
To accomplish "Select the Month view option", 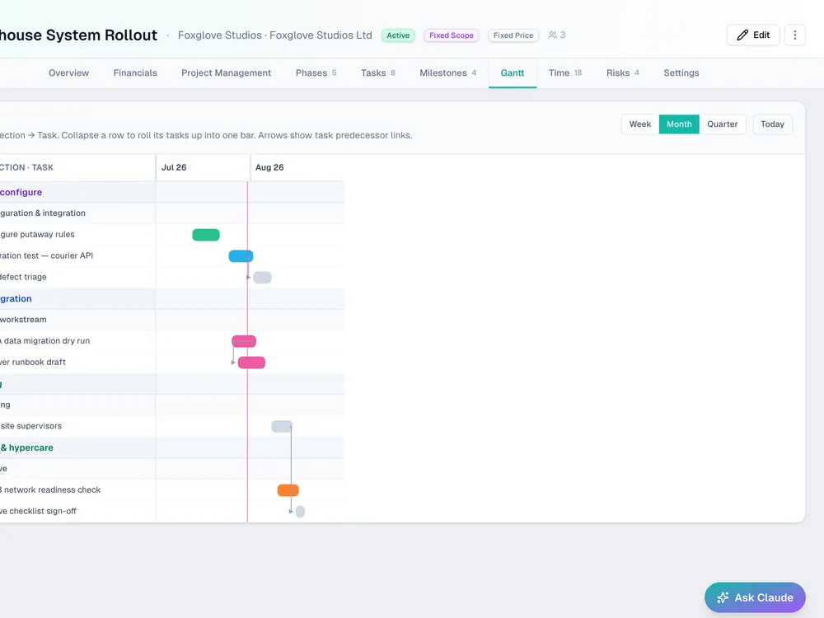I will coord(679,124).
